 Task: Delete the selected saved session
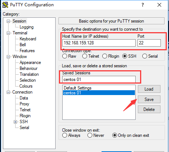coord(149,109)
